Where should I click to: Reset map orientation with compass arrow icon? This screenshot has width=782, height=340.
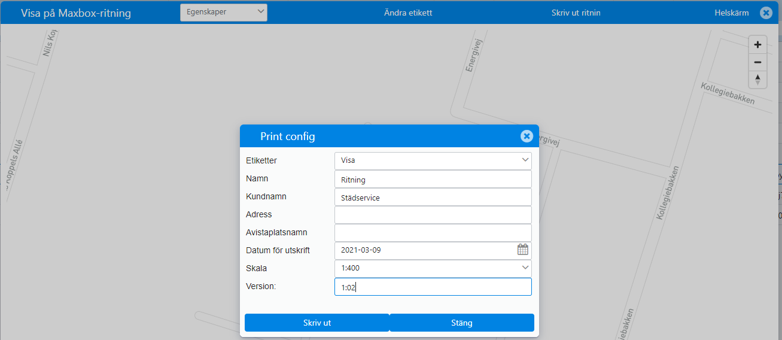click(x=757, y=80)
